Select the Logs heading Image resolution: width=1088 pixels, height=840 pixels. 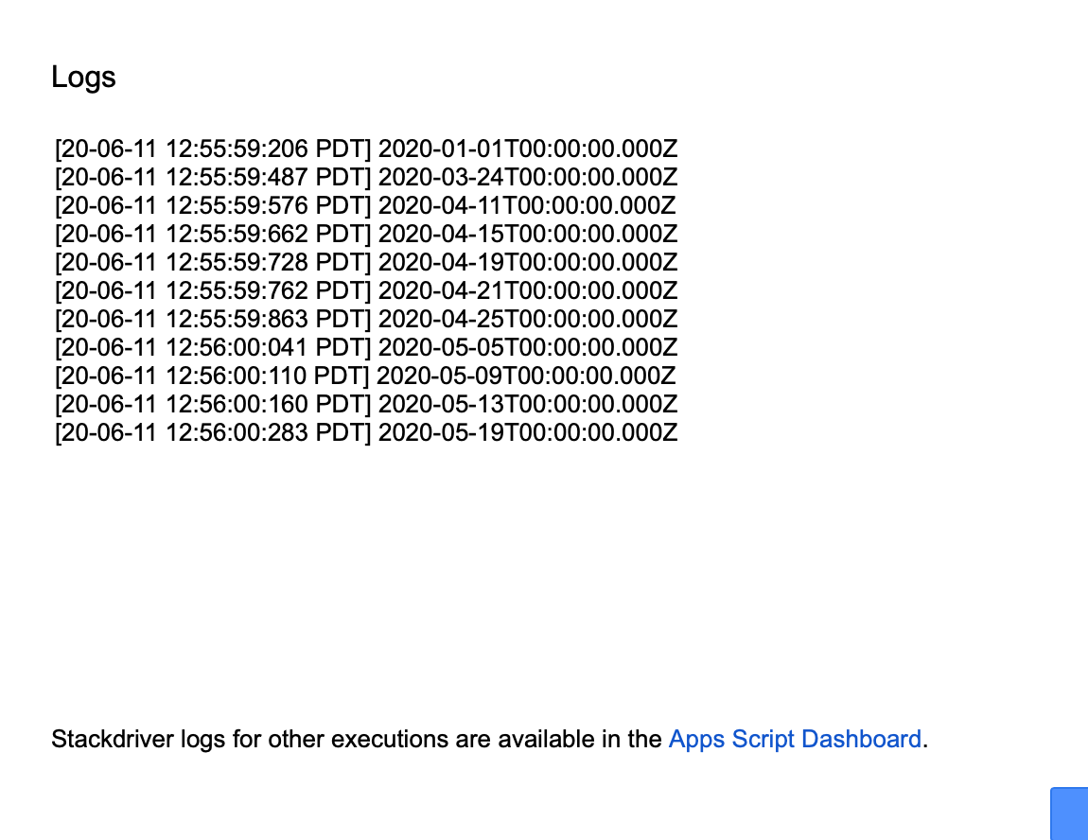(x=83, y=78)
